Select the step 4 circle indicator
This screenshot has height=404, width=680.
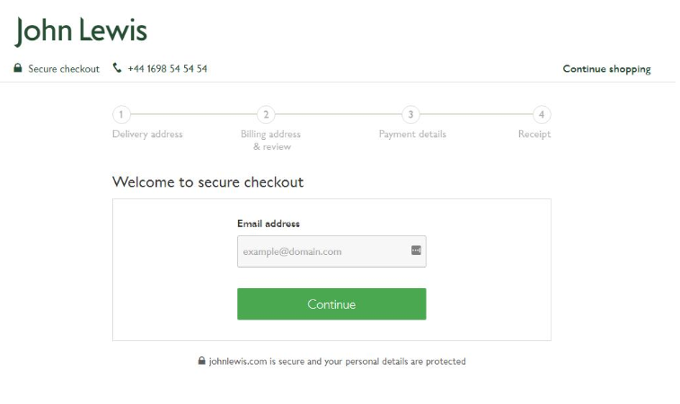click(x=542, y=114)
